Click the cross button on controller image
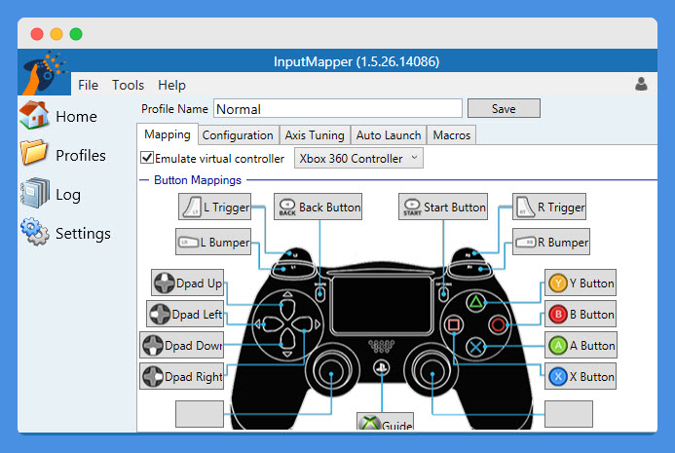Screen dimensions: 675x453 475,347
